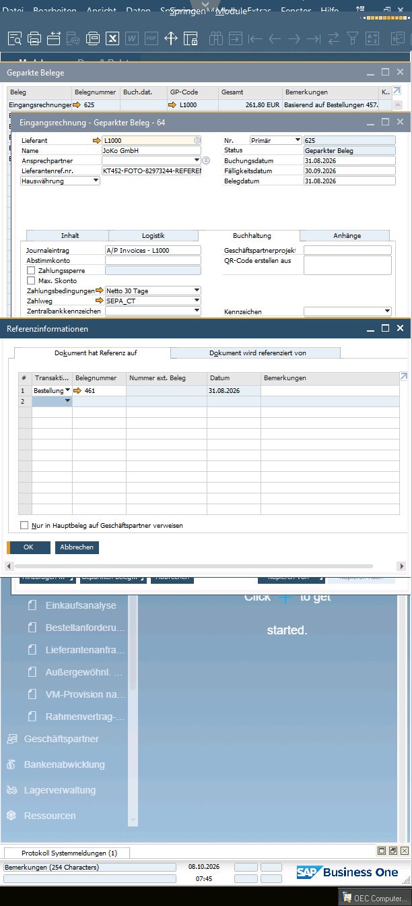Open the Hauswährung currency dropdown

click(96, 181)
